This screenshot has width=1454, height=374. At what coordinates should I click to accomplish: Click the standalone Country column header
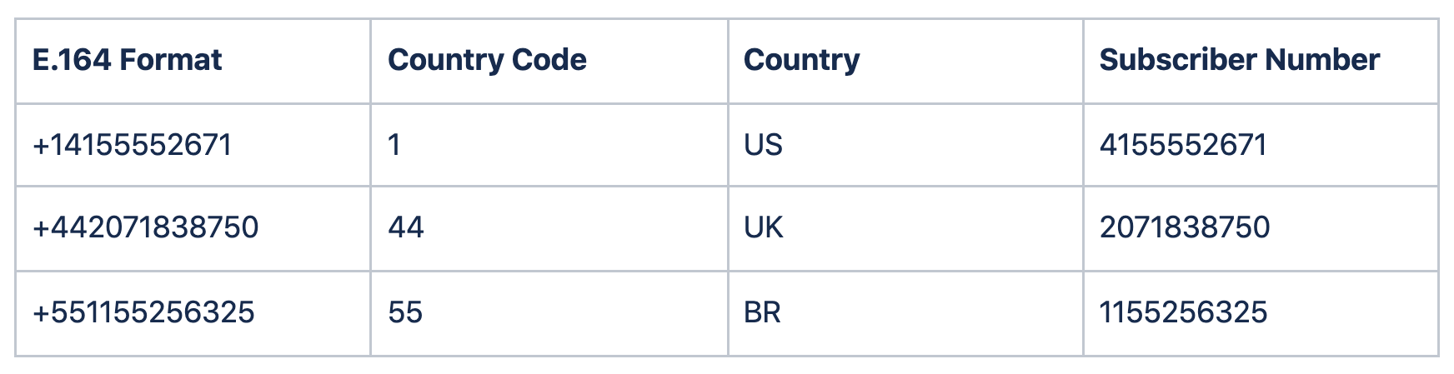click(x=801, y=60)
